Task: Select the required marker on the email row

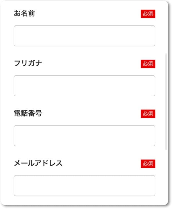Action: click(148, 163)
